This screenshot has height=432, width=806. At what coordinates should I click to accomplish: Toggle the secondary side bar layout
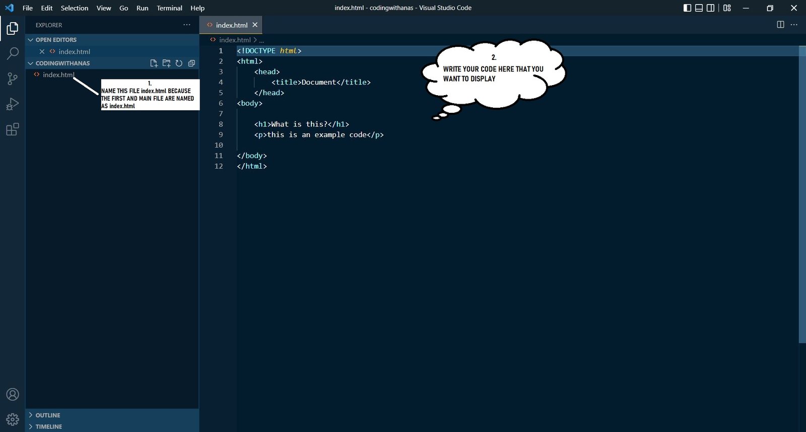[x=710, y=8]
